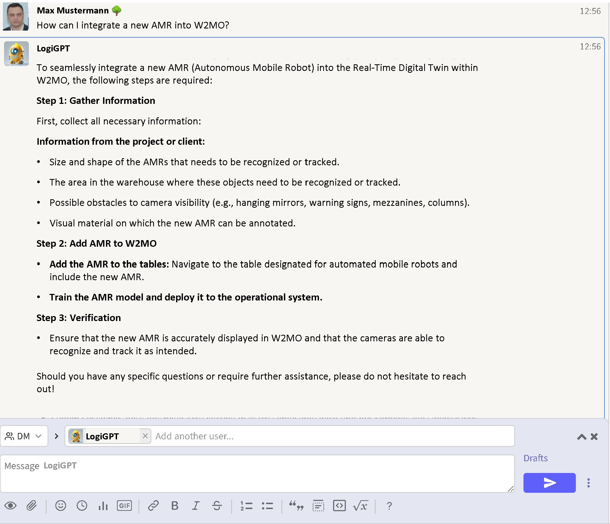The width and height of the screenshot is (610, 524).
Task: Open the emoji picker
Action: [61, 506]
